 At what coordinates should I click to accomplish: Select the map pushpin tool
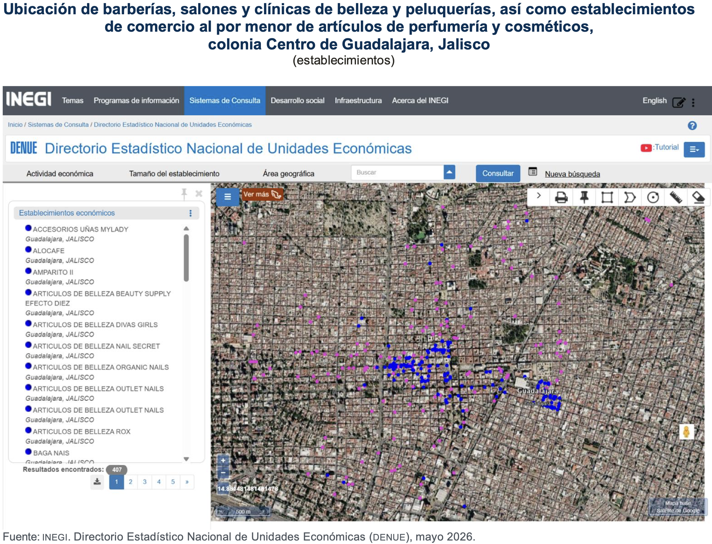coord(584,197)
